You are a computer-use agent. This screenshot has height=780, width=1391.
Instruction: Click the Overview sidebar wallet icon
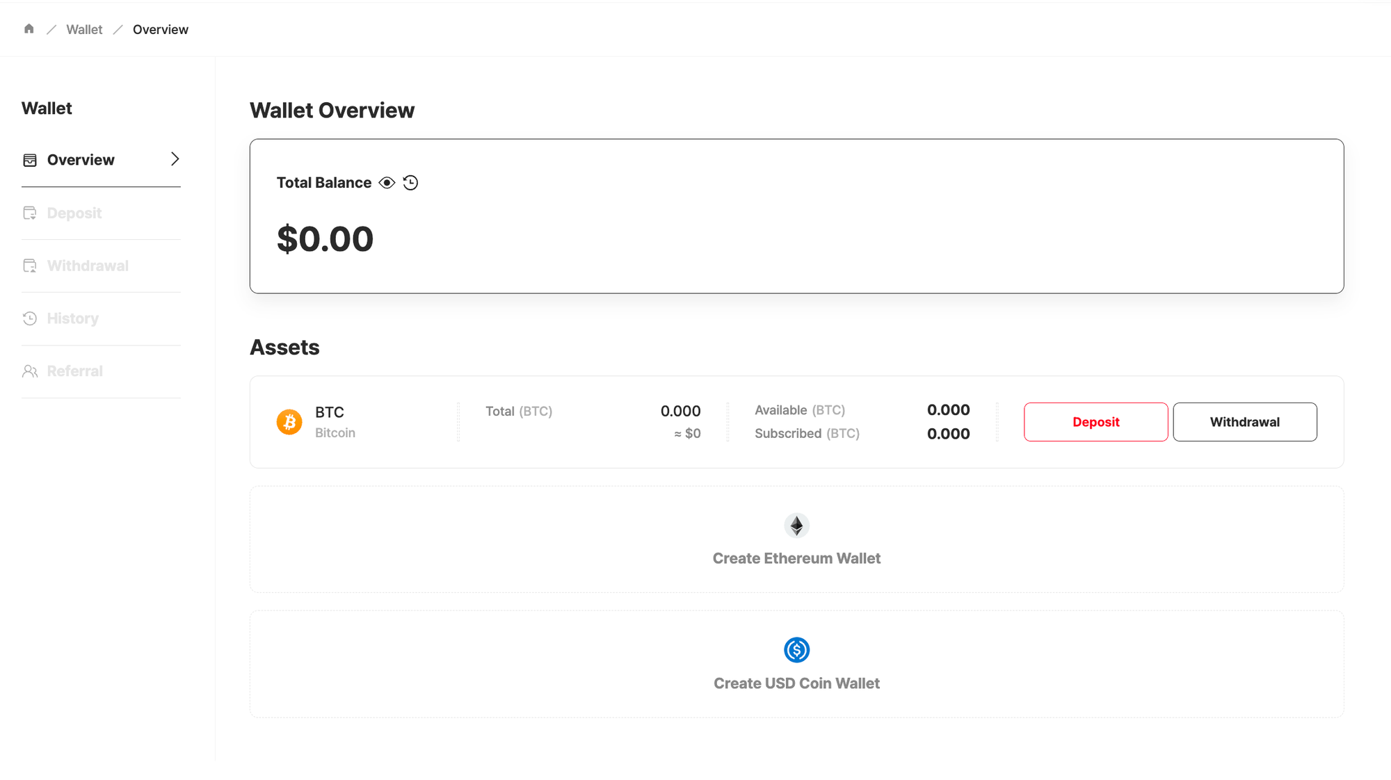30,160
